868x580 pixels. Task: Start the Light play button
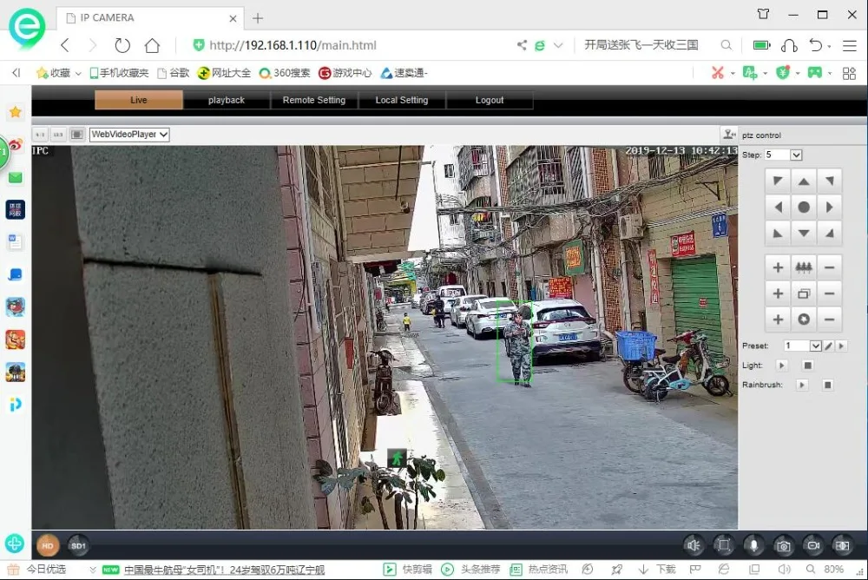[x=782, y=366]
